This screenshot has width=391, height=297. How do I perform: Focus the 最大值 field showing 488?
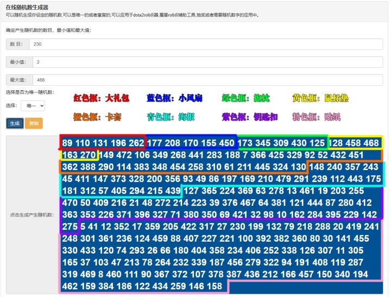(207, 80)
